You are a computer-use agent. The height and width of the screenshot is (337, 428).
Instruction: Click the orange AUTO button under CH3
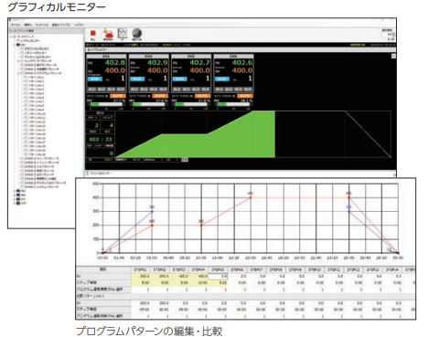pyautogui.click(x=203, y=96)
